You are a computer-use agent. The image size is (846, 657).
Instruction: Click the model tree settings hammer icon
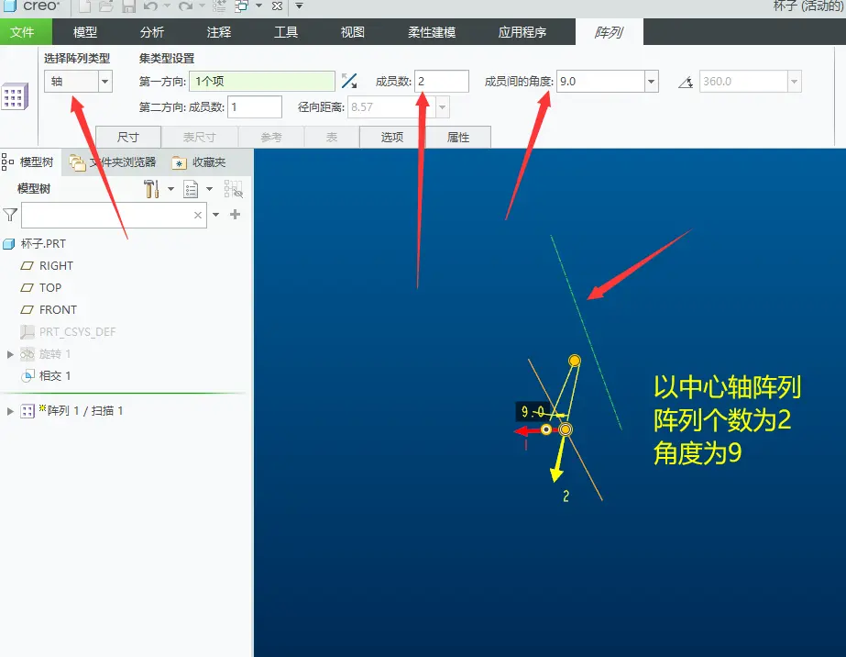point(151,189)
